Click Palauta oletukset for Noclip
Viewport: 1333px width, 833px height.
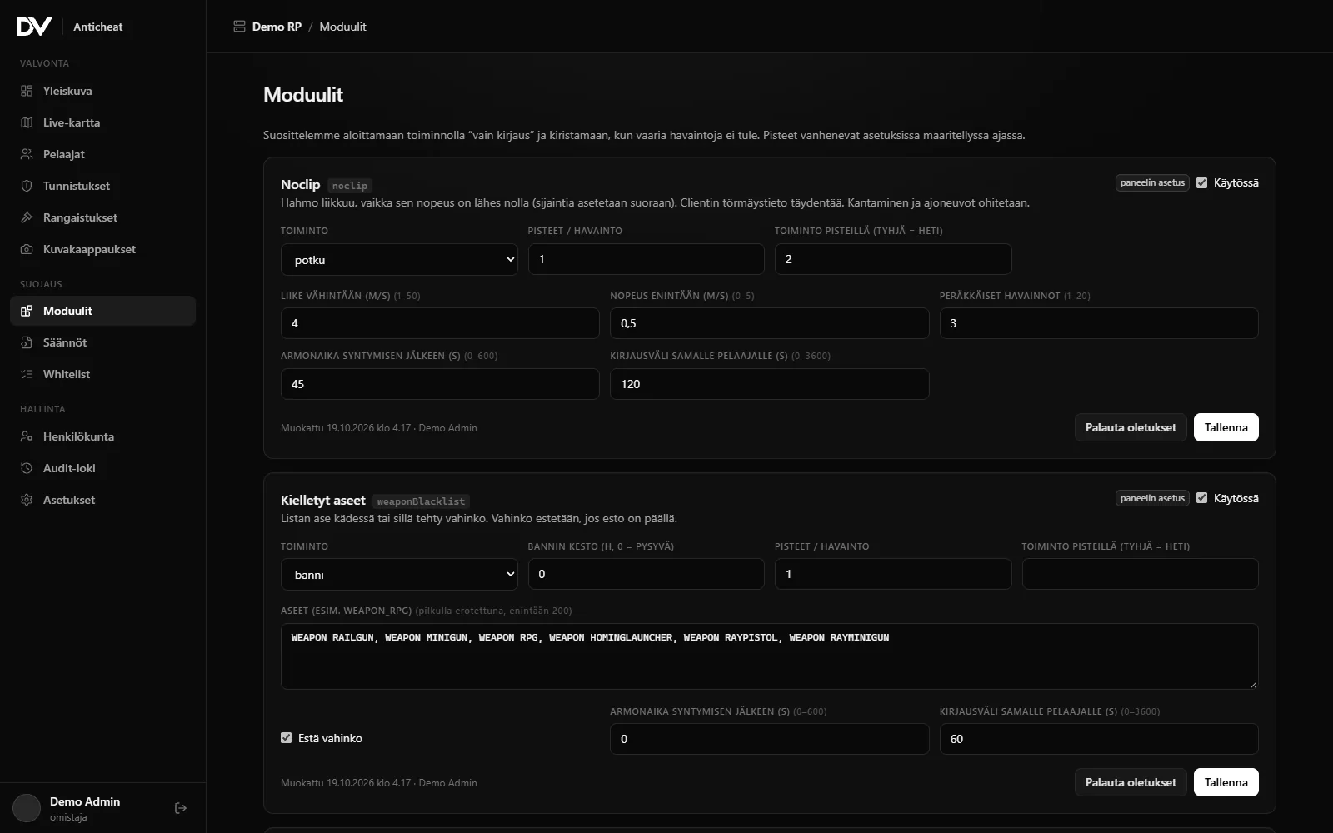[x=1131, y=427]
